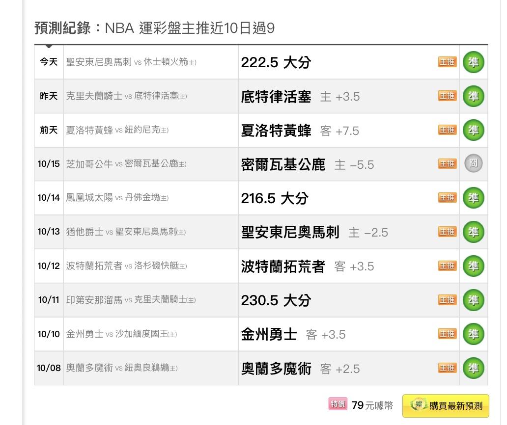Click the 主推 badge in 10/14 row
507x425 pixels.
point(448,198)
